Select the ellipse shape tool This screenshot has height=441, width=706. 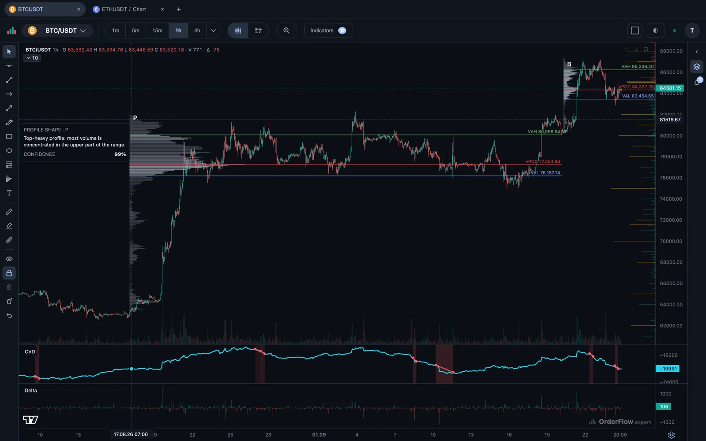coord(9,150)
